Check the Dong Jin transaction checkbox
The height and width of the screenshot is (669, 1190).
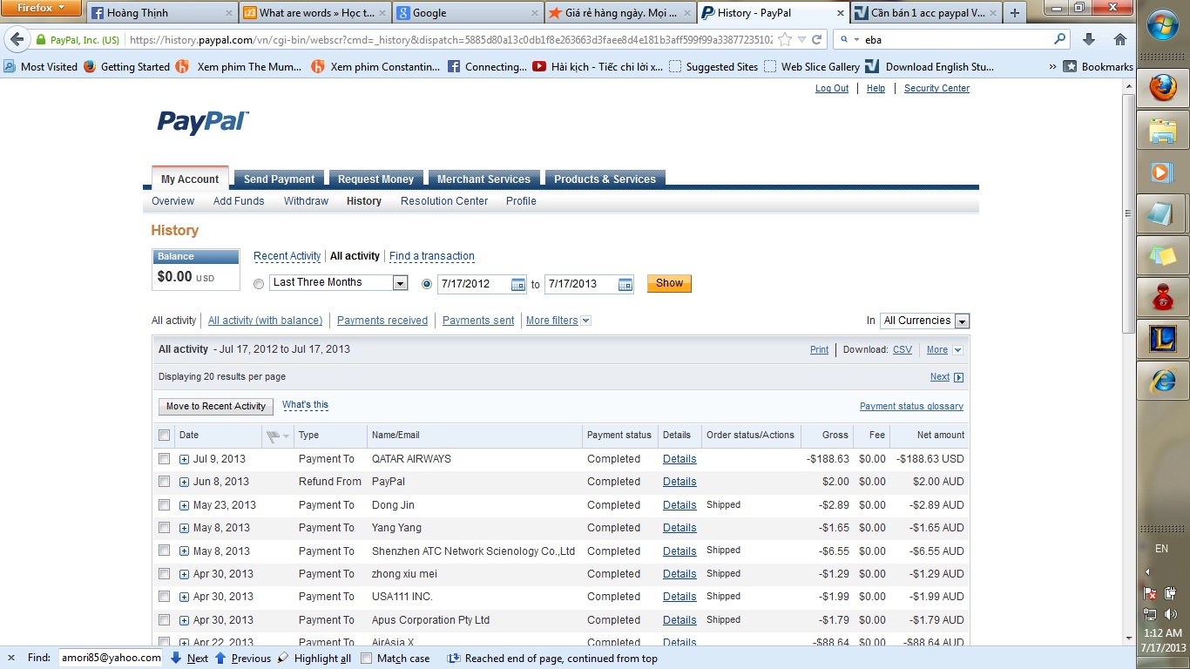pyautogui.click(x=165, y=505)
